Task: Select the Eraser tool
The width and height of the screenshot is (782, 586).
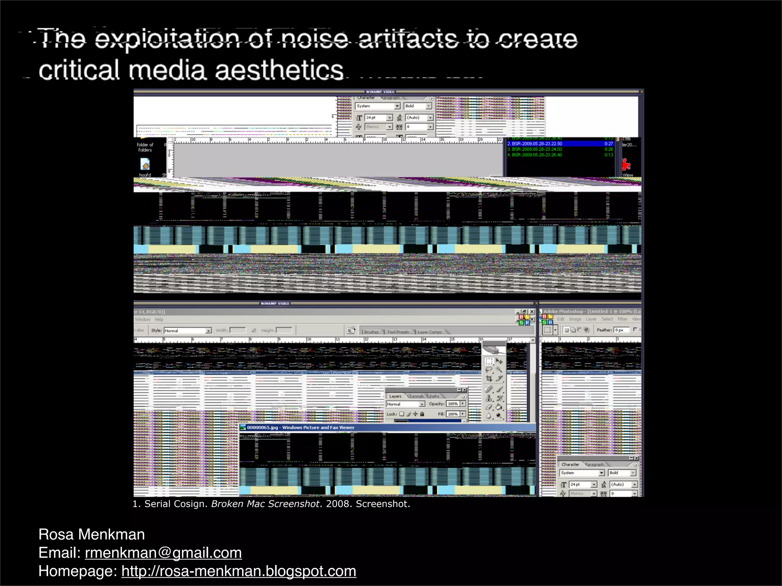Action: point(489,407)
